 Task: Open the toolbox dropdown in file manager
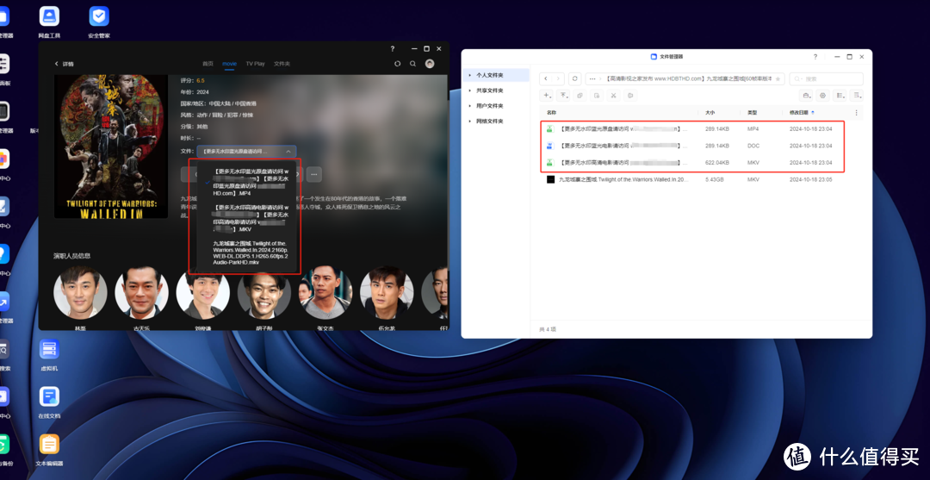pyautogui.click(x=806, y=96)
